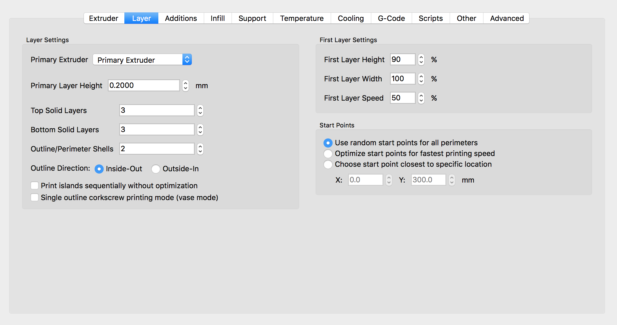Image resolution: width=617 pixels, height=325 pixels.
Task: Switch to the Infill tab
Action: click(x=218, y=18)
